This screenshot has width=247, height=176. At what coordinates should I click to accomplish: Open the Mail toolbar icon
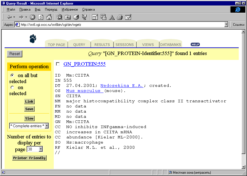point(103,17)
